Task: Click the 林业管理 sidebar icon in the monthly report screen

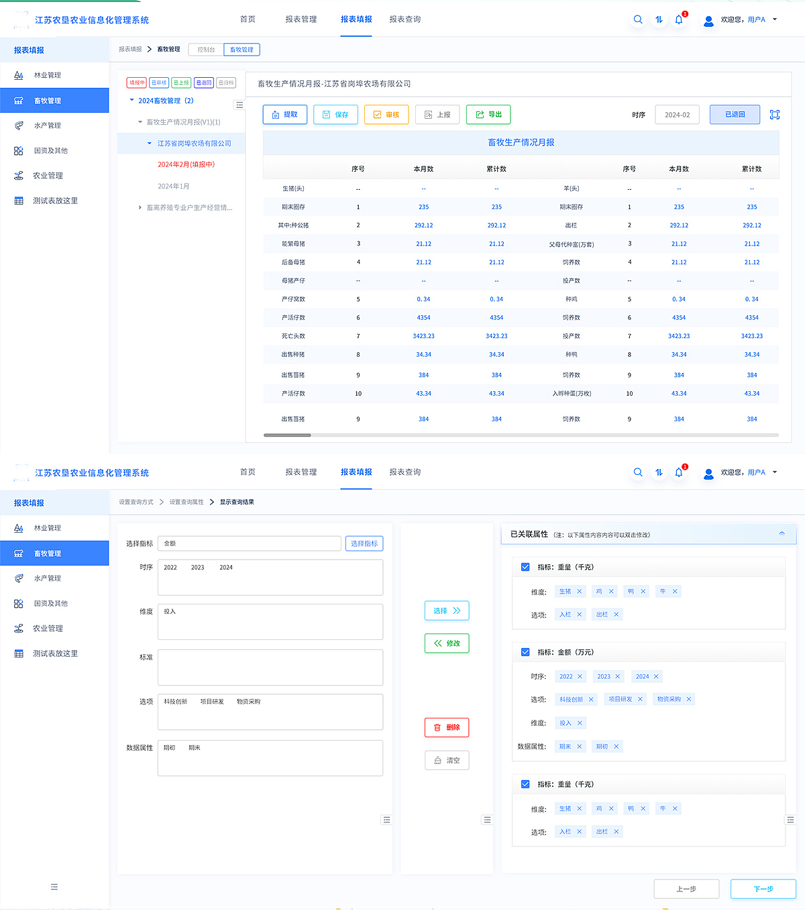Action: 19,75
